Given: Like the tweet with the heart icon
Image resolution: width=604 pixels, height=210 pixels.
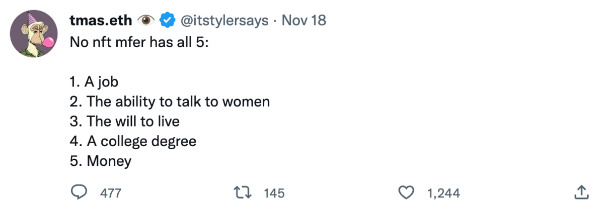Looking at the screenshot, I should pyautogui.click(x=407, y=192).
